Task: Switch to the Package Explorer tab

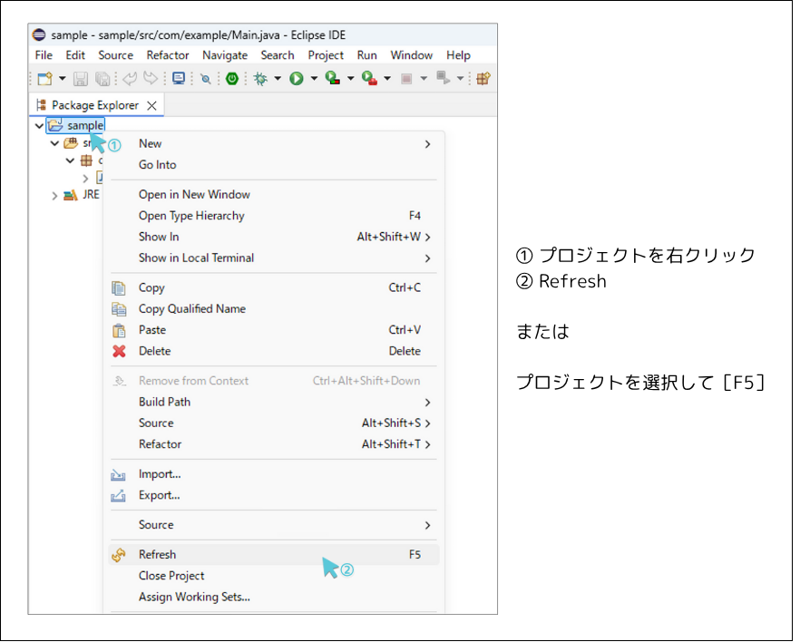Action: pyautogui.click(x=96, y=105)
